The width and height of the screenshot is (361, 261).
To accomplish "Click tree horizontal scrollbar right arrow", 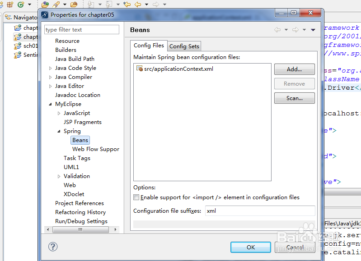I will click(116, 229).
